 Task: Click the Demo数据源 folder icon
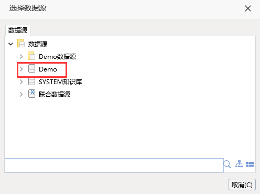tap(31, 56)
